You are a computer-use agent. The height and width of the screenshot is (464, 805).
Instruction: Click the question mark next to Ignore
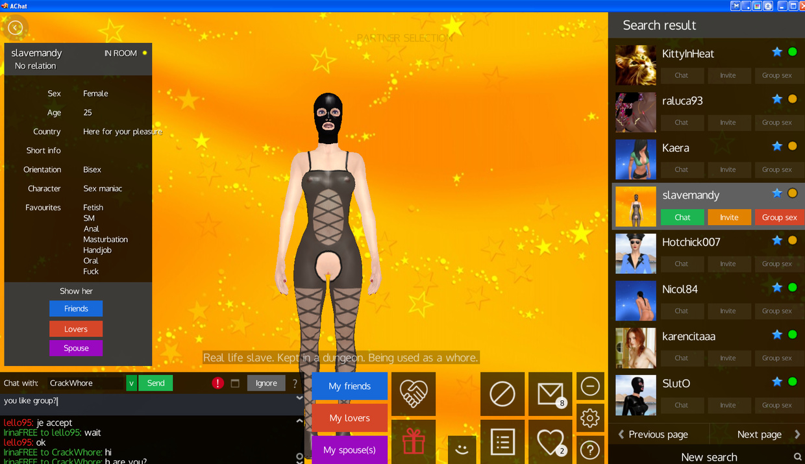pyautogui.click(x=295, y=383)
